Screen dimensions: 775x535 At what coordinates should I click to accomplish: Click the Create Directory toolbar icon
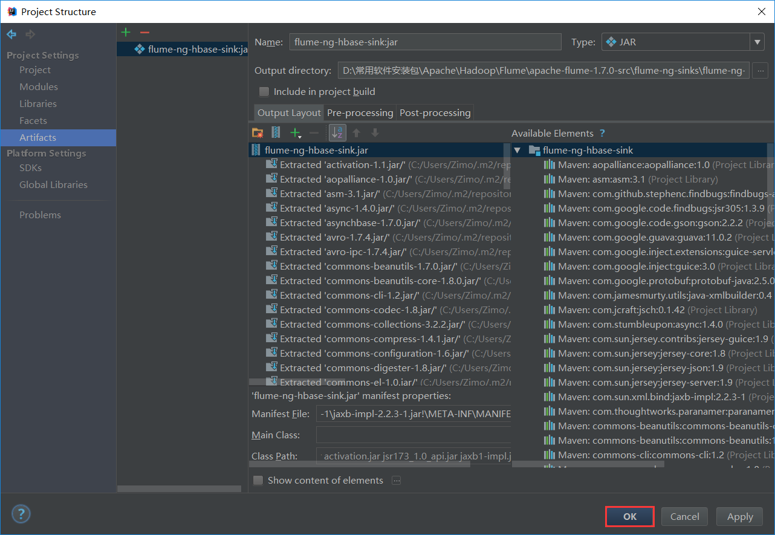point(258,132)
